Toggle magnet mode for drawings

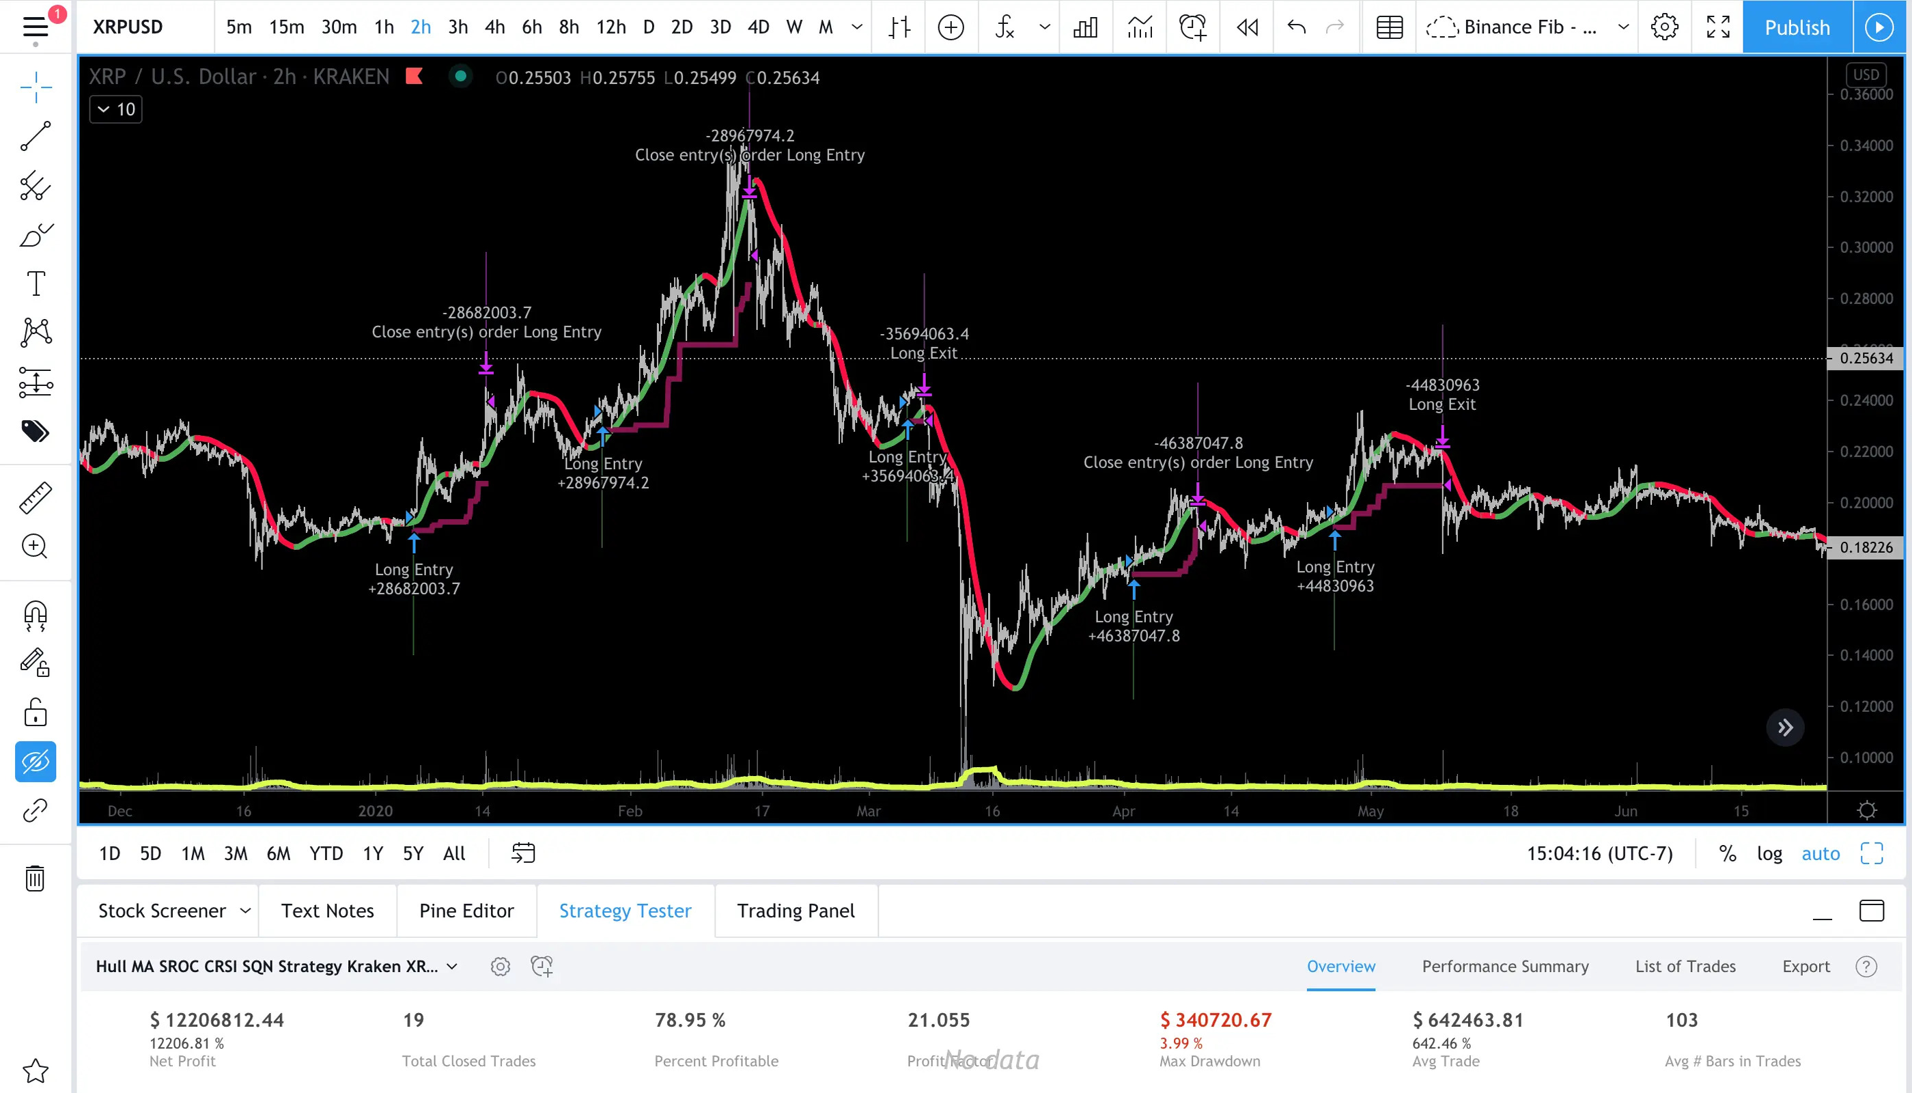pyautogui.click(x=36, y=615)
